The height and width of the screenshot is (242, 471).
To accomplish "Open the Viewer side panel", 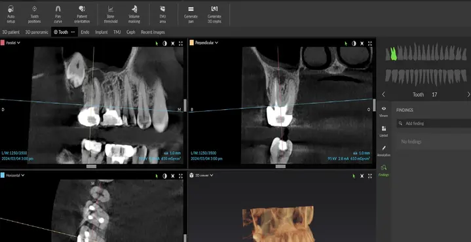I will (384, 112).
